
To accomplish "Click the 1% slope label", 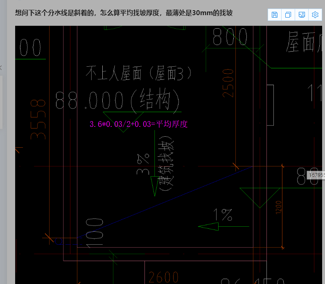I will pyautogui.click(x=223, y=214).
